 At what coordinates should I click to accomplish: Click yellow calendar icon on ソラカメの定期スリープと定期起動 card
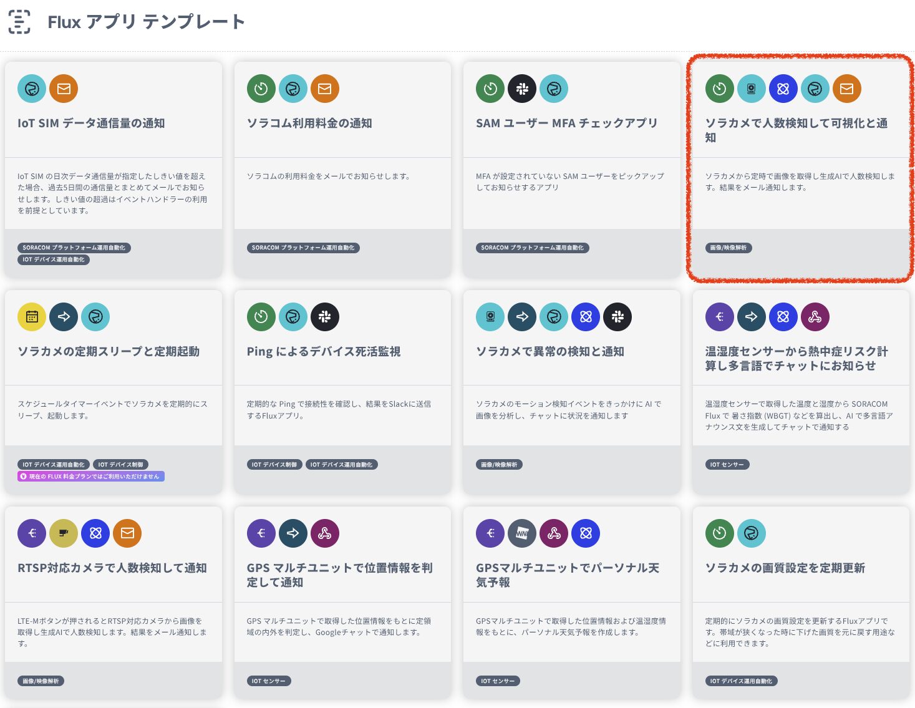32,317
